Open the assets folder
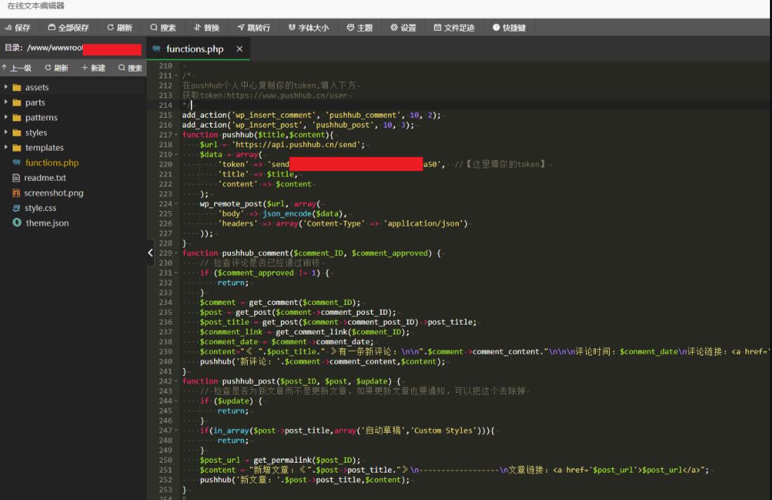 coord(37,87)
